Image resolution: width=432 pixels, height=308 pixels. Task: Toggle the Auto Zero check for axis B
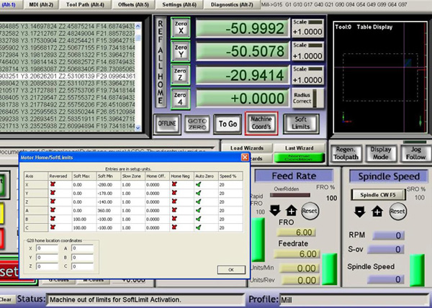(198, 219)
